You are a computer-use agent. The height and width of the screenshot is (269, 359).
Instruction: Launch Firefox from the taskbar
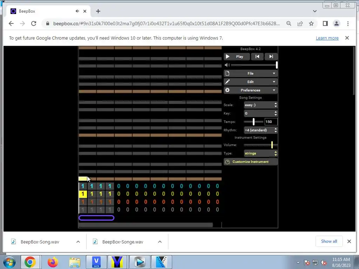(53, 262)
